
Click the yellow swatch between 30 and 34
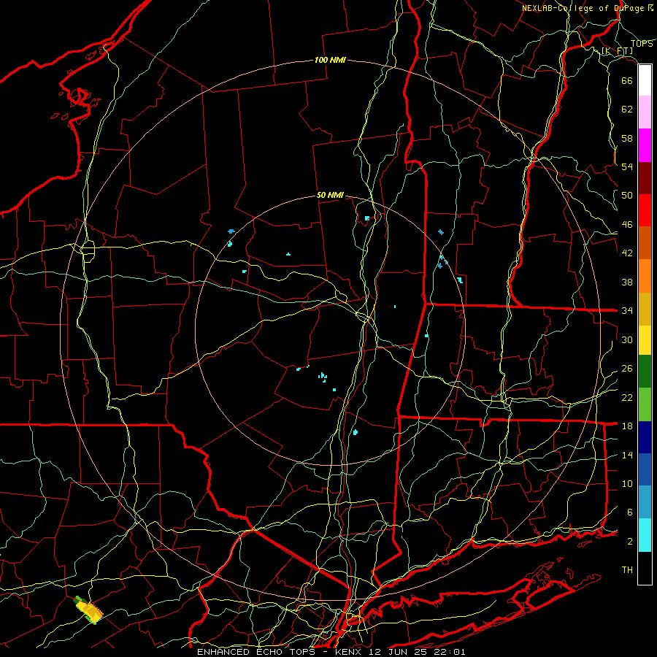point(645,340)
